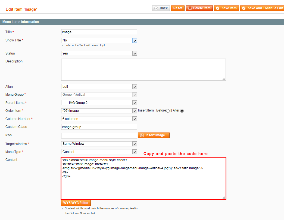This screenshot has width=284, height=220.
Task: Focus the Title input field
Action: click(99, 32)
